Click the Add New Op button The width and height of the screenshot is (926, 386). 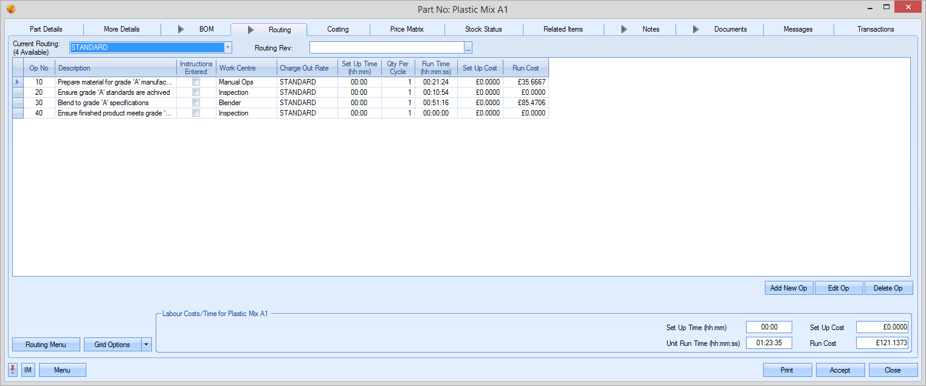[x=788, y=288]
